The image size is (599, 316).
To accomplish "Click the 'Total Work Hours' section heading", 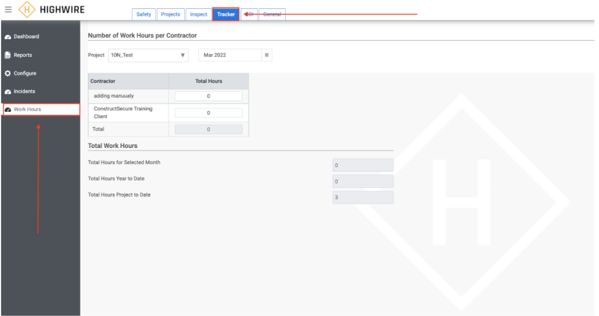I will click(113, 146).
